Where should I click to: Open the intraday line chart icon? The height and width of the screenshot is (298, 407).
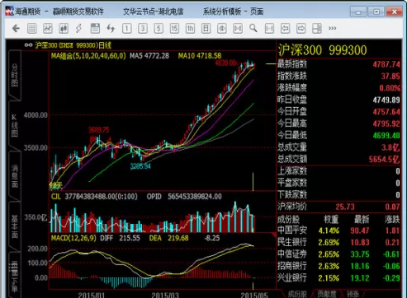point(48,28)
